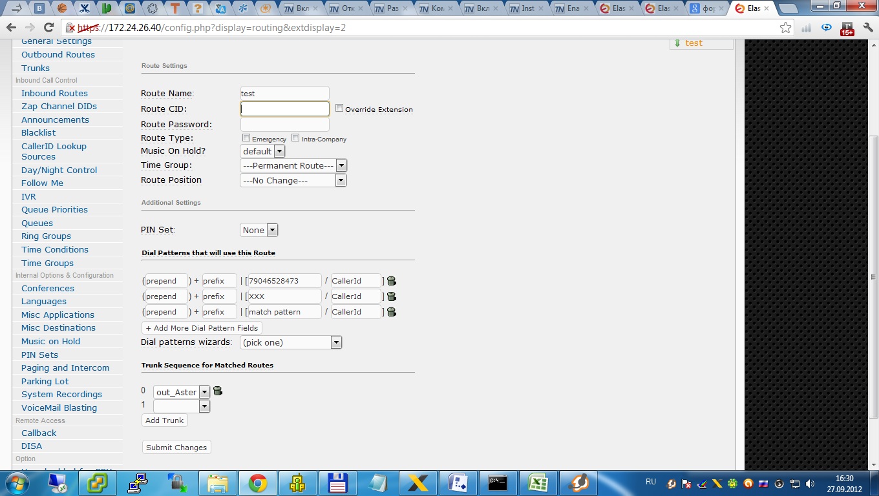The width and height of the screenshot is (879, 496).
Task: Go to Inbound Routes in sidebar
Action: [54, 93]
